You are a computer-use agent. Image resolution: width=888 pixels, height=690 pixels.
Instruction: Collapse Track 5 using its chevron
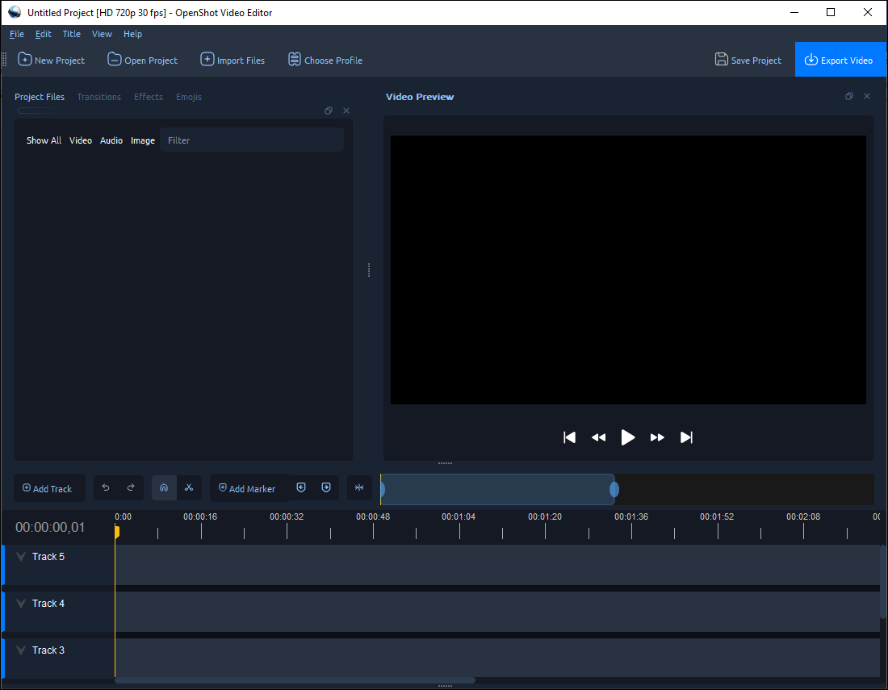[x=20, y=556]
